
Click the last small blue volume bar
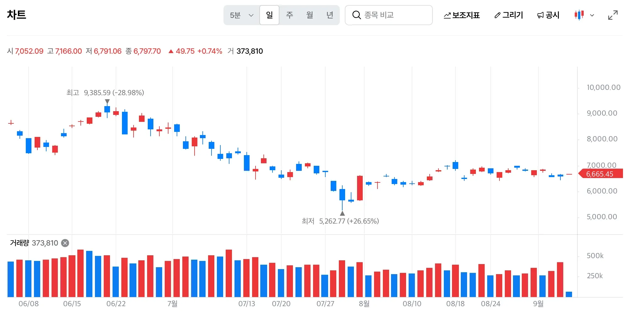(x=569, y=294)
